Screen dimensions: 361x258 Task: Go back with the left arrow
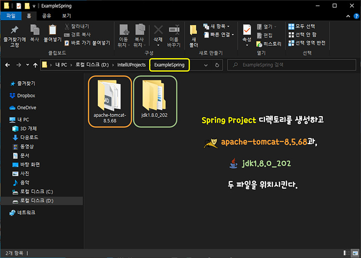8,65
